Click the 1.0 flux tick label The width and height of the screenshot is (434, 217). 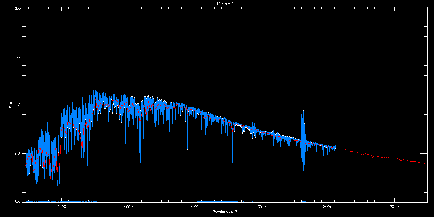(x=17, y=105)
